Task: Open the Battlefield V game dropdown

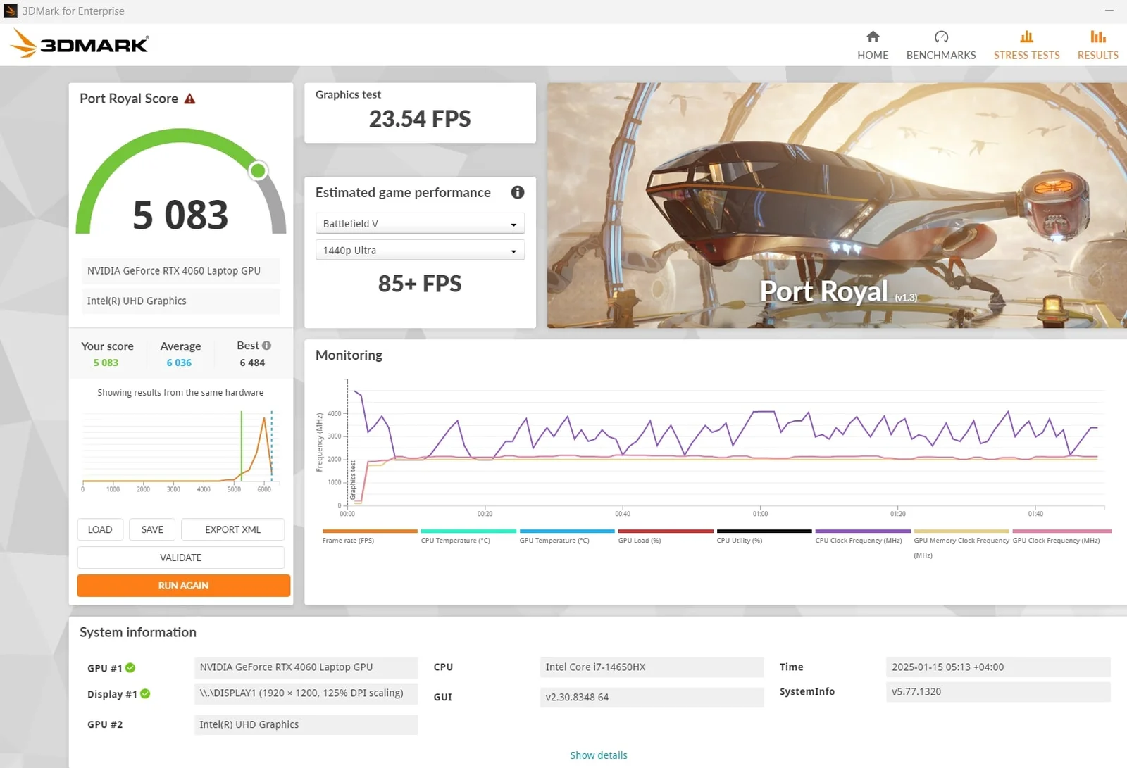Action: click(x=420, y=224)
